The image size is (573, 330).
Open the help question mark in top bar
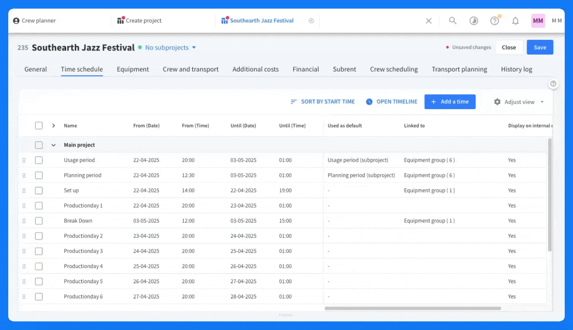(x=494, y=21)
